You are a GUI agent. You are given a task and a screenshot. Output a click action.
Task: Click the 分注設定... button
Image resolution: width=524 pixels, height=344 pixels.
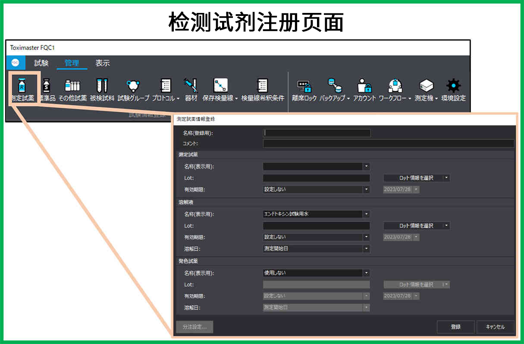point(195,327)
